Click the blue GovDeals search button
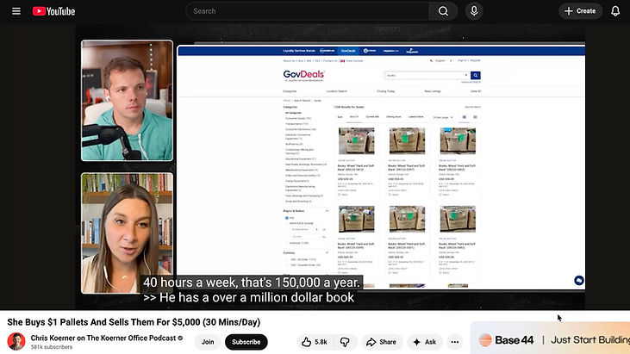630x354 pixels. click(x=476, y=75)
